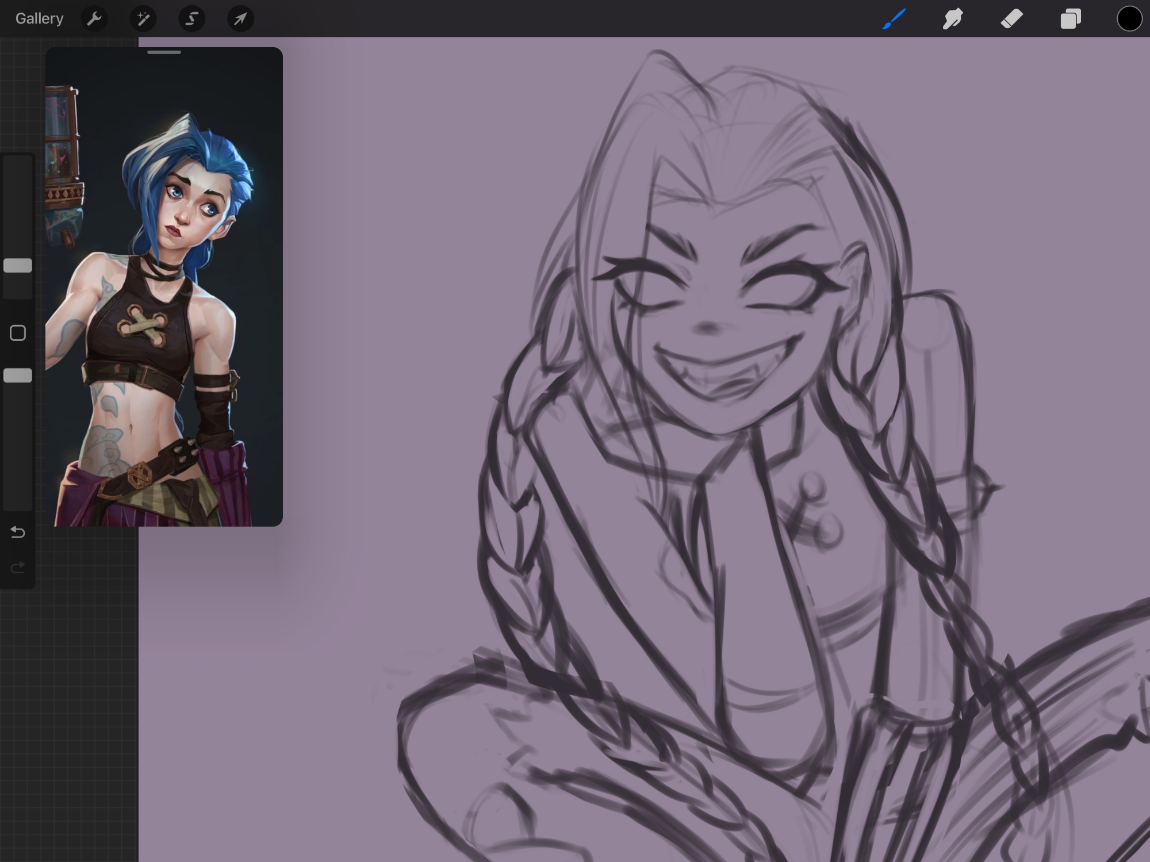Activate the Transform arrow tool
This screenshot has width=1150, height=862.
click(240, 19)
